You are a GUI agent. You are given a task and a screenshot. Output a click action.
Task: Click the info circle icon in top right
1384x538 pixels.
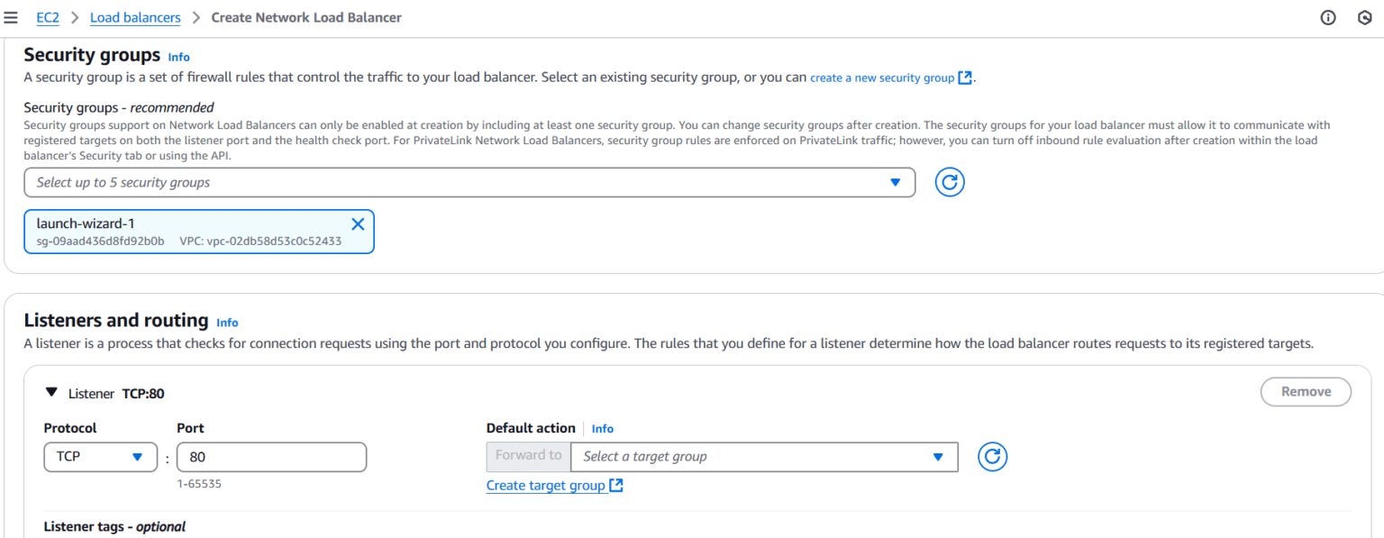[1327, 17]
